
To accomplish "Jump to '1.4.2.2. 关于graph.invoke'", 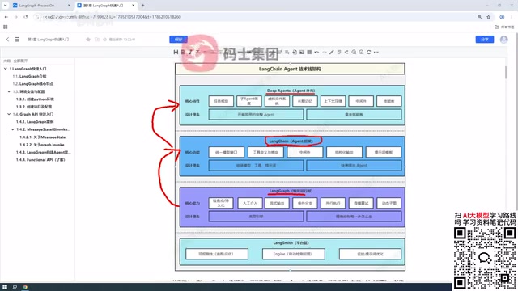I will tap(42, 145).
